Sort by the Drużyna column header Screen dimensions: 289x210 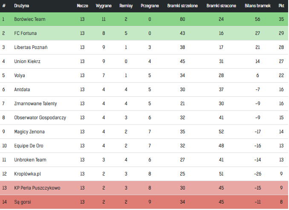click(x=22, y=6)
